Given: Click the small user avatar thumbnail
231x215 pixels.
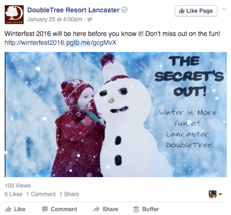Looking at the screenshot, I should (213, 194).
